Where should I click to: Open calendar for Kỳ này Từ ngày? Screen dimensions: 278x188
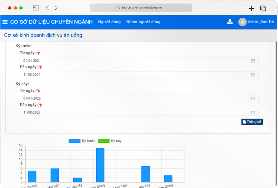[253, 99]
